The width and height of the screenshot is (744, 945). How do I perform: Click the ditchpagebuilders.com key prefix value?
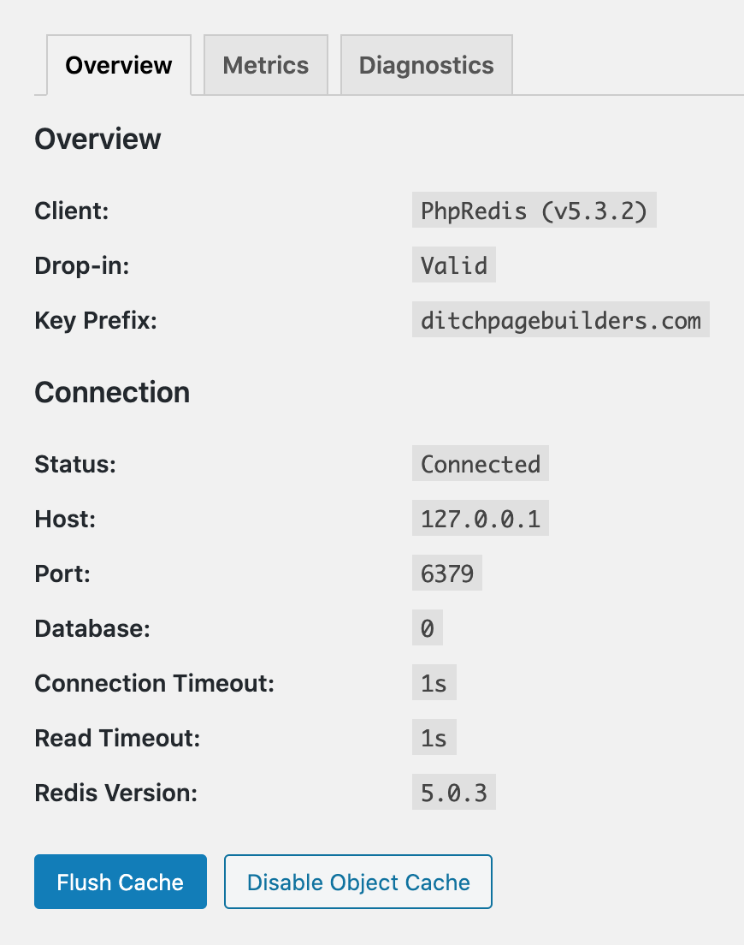[560, 320]
